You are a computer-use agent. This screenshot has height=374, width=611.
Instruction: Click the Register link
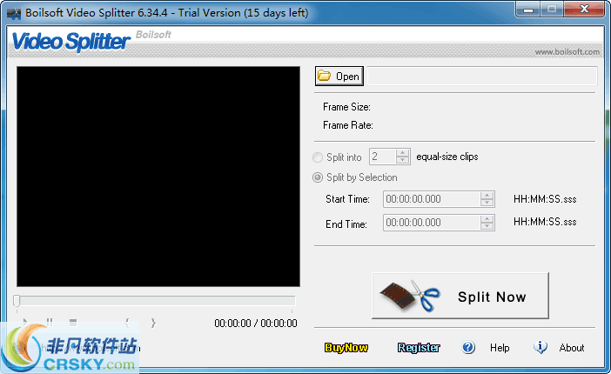pos(419,348)
